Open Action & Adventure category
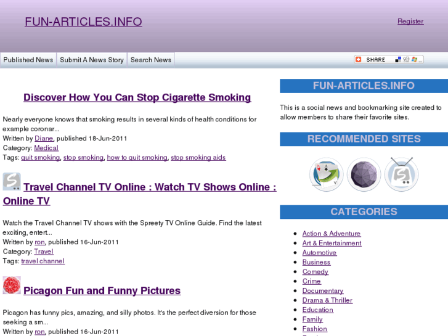448x336 pixels. click(x=332, y=234)
